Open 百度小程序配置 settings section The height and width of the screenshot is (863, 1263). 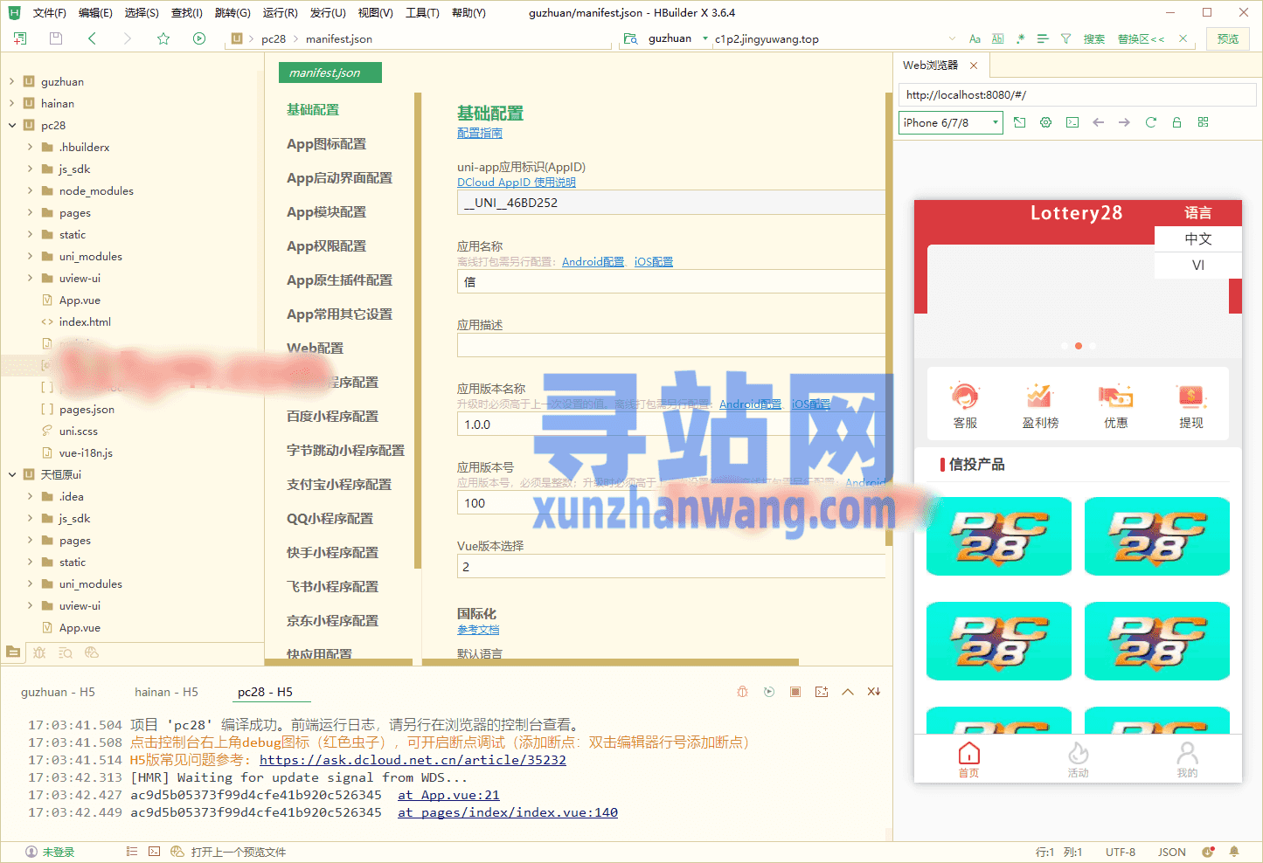coord(332,417)
